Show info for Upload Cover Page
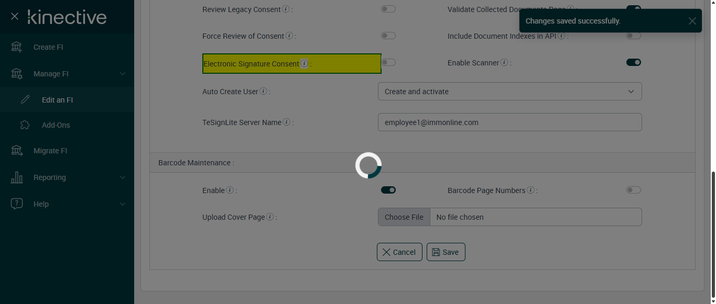 click(x=270, y=217)
